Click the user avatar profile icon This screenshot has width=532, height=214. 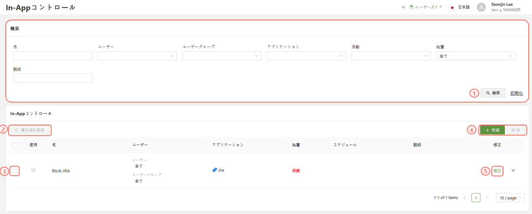click(x=481, y=7)
